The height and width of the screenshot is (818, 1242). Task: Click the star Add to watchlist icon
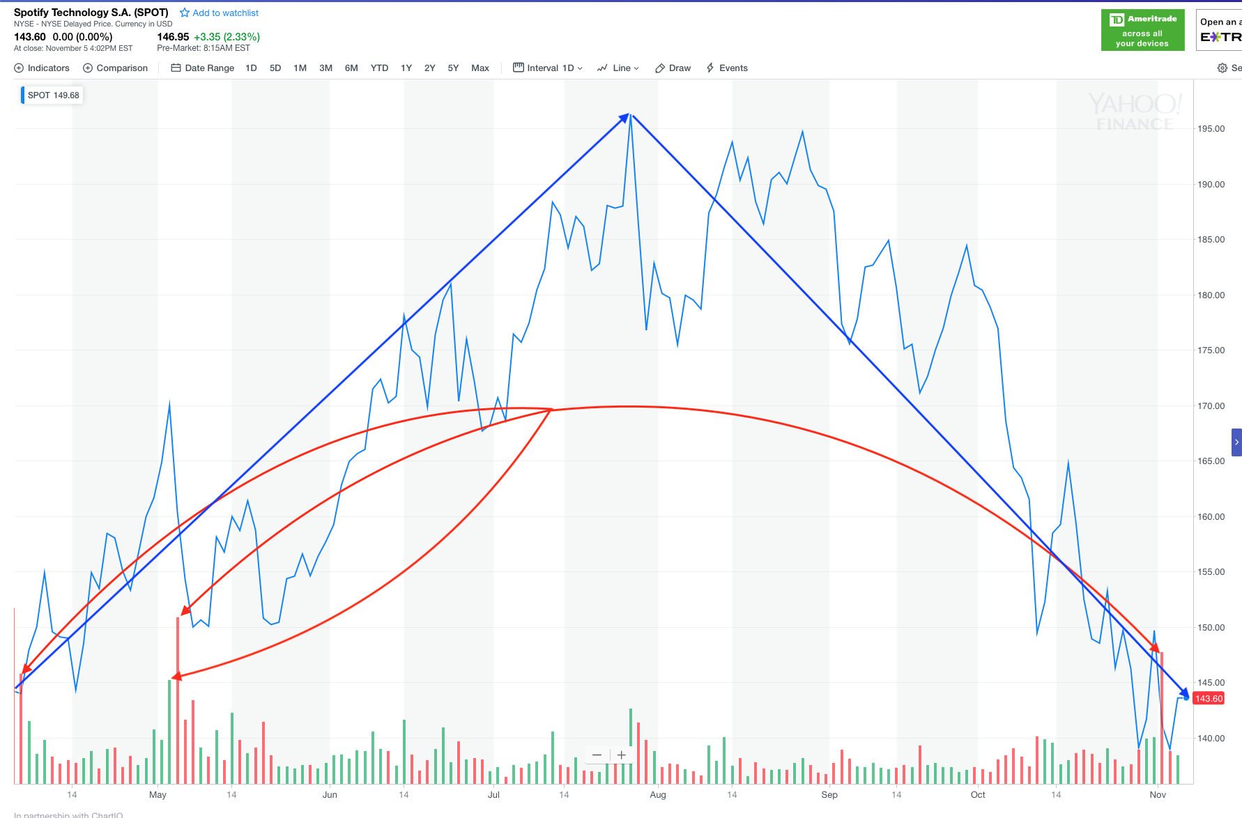coord(185,13)
